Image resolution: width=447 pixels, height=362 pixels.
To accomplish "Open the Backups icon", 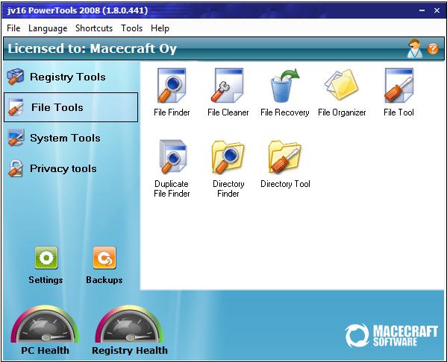I will (x=104, y=258).
